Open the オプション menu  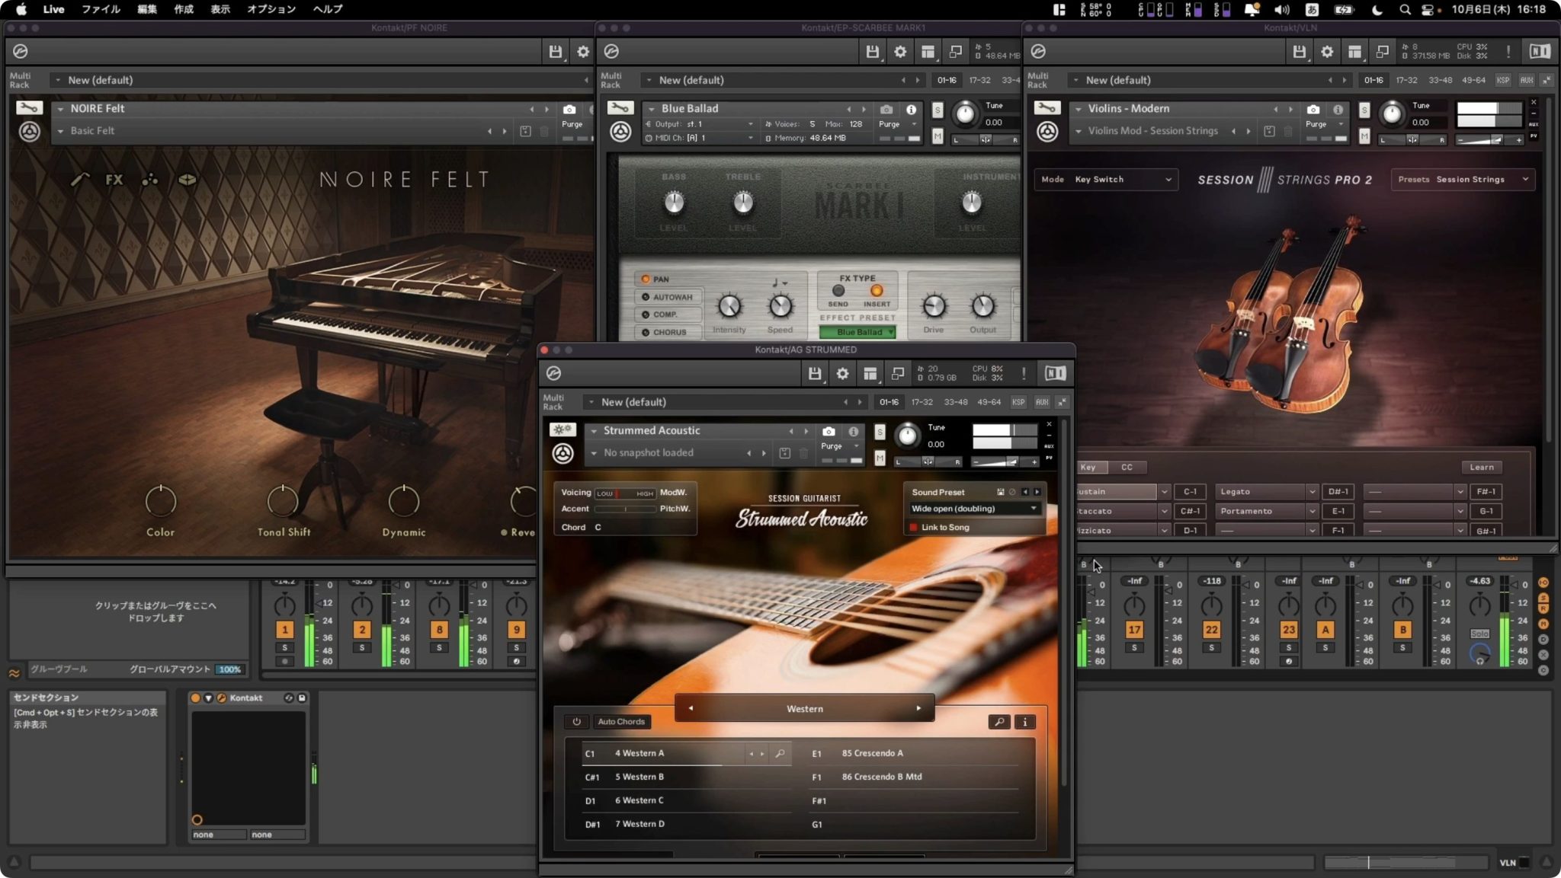point(271,9)
